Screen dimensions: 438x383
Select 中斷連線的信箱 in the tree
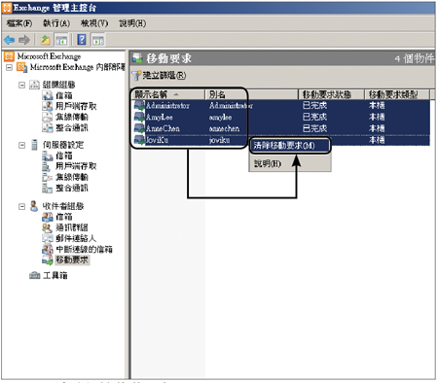(84, 249)
